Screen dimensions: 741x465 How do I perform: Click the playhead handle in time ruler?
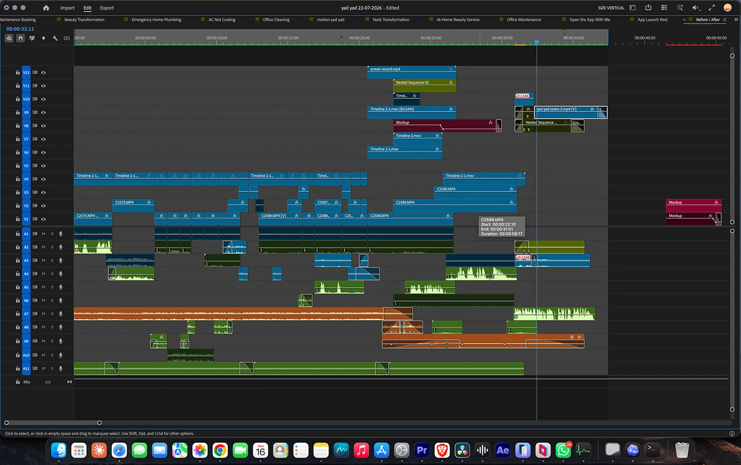coord(537,42)
